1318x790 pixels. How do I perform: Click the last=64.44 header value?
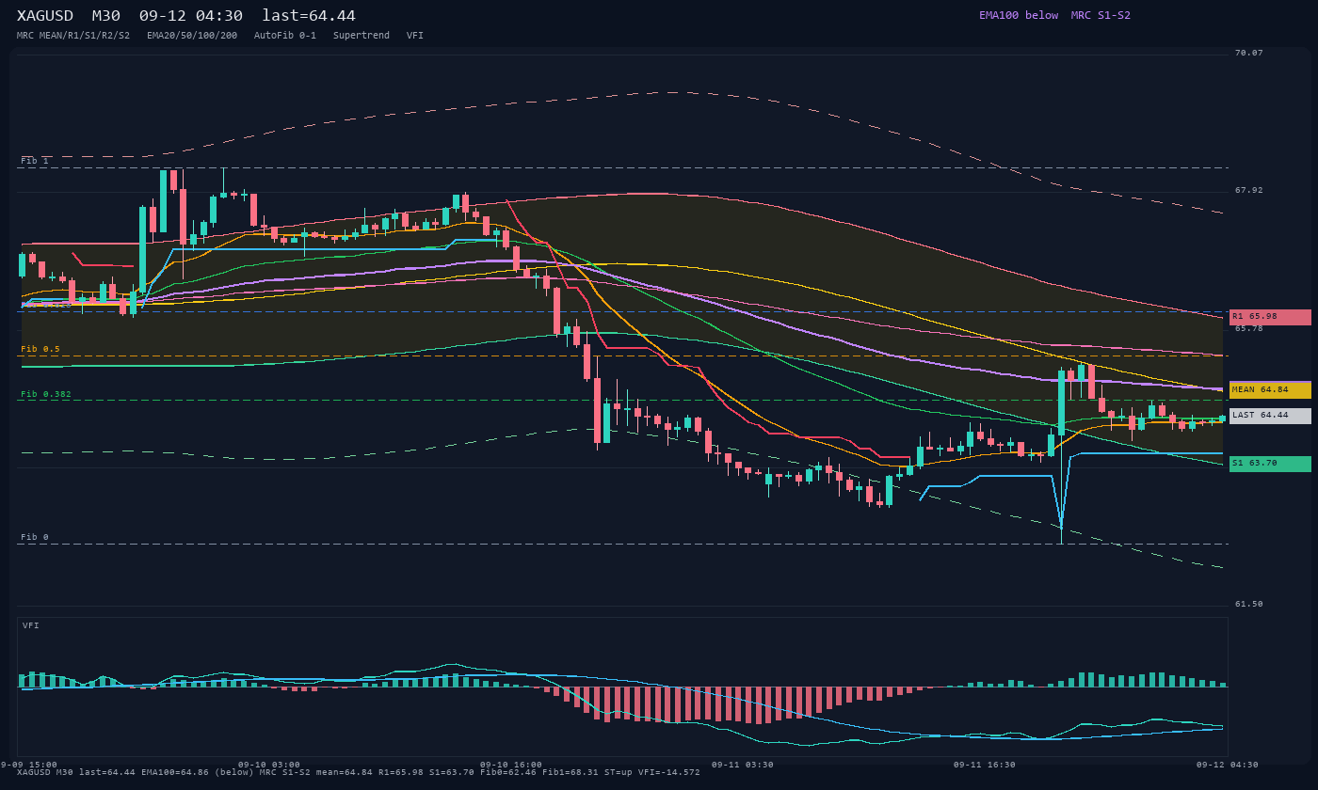pos(309,16)
